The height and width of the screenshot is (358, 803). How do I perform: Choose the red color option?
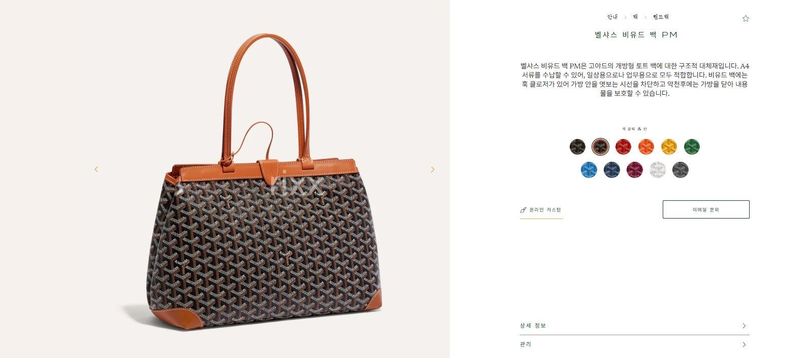coord(623,147)
